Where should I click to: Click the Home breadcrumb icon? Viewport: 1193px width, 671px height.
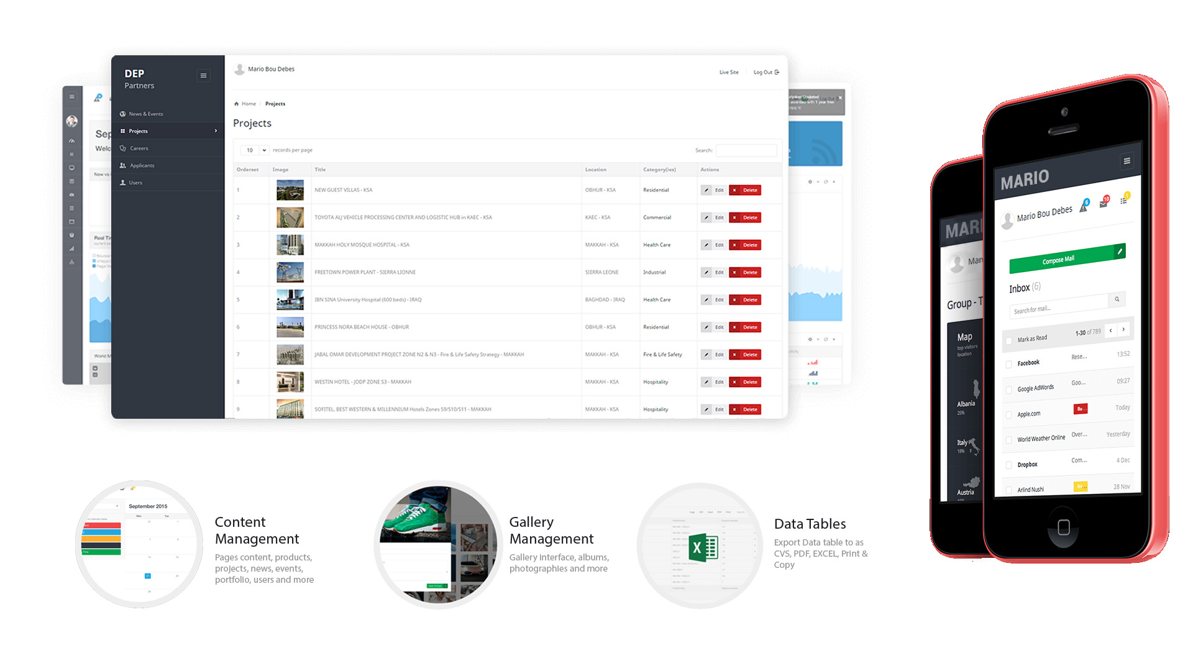click(237, 104)
